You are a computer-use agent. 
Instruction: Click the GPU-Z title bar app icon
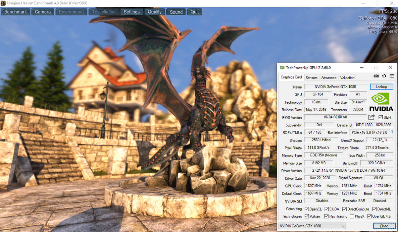pos(282,68)
